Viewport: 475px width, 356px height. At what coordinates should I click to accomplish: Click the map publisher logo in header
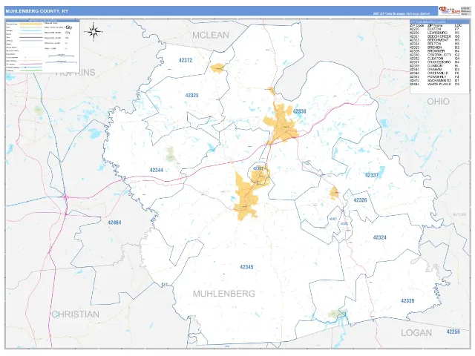[x=450, y=11]
